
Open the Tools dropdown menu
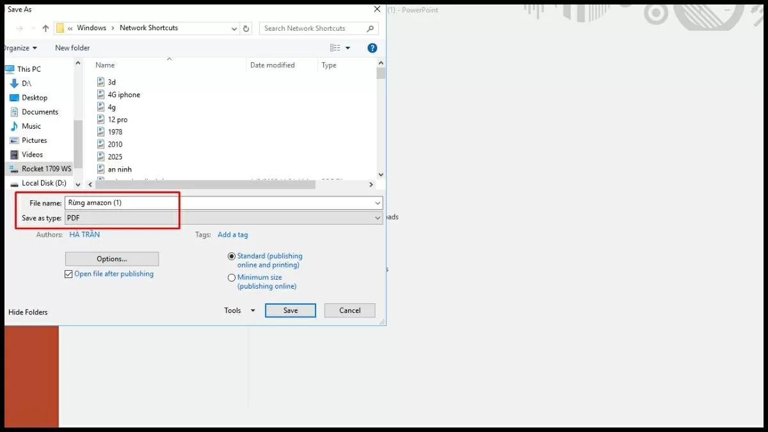point(239,310)
